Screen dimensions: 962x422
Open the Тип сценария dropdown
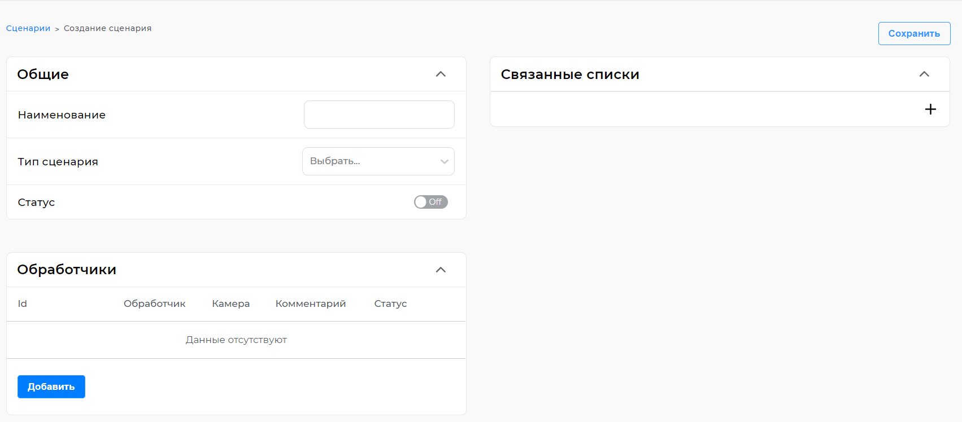tap(378, 161)
